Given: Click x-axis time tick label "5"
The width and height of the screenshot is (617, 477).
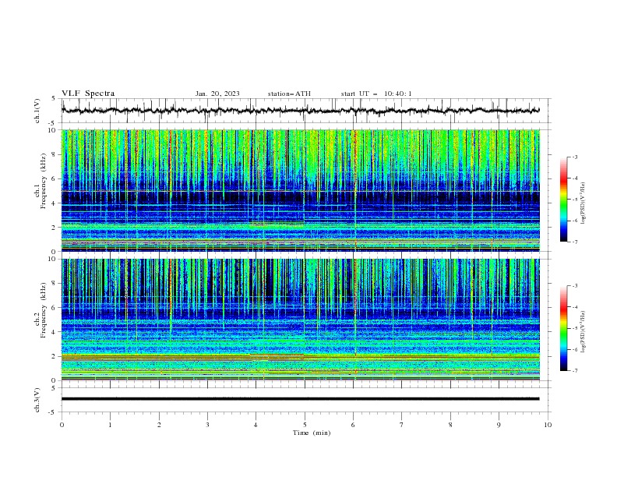Looking at the screenshot, I should coord(305,425).
